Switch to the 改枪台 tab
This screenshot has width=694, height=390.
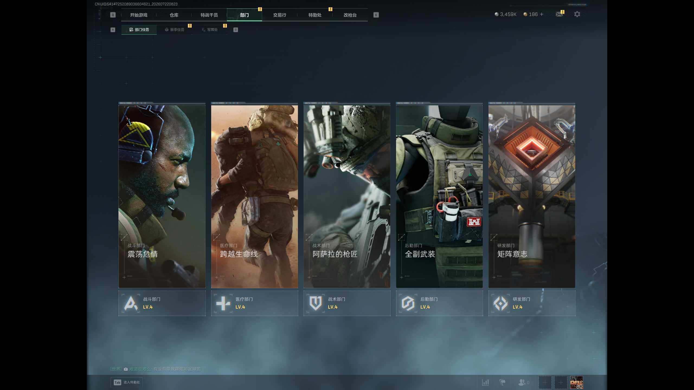pyautogui.click(x=350, y=15)
